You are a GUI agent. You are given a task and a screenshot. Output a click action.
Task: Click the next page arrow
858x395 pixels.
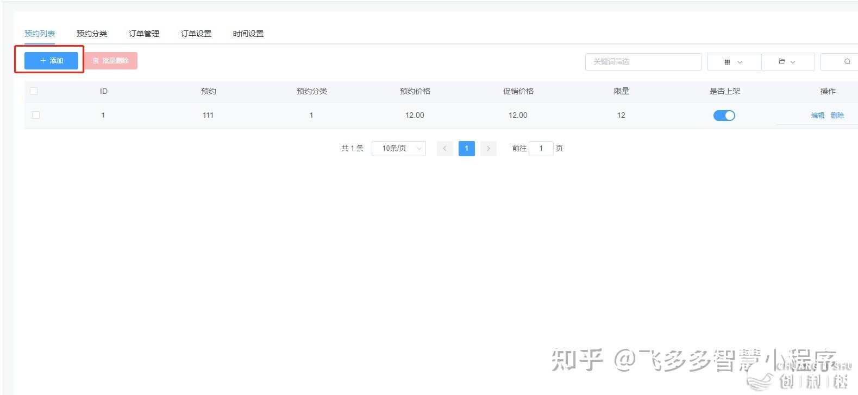tap(488, 148)
